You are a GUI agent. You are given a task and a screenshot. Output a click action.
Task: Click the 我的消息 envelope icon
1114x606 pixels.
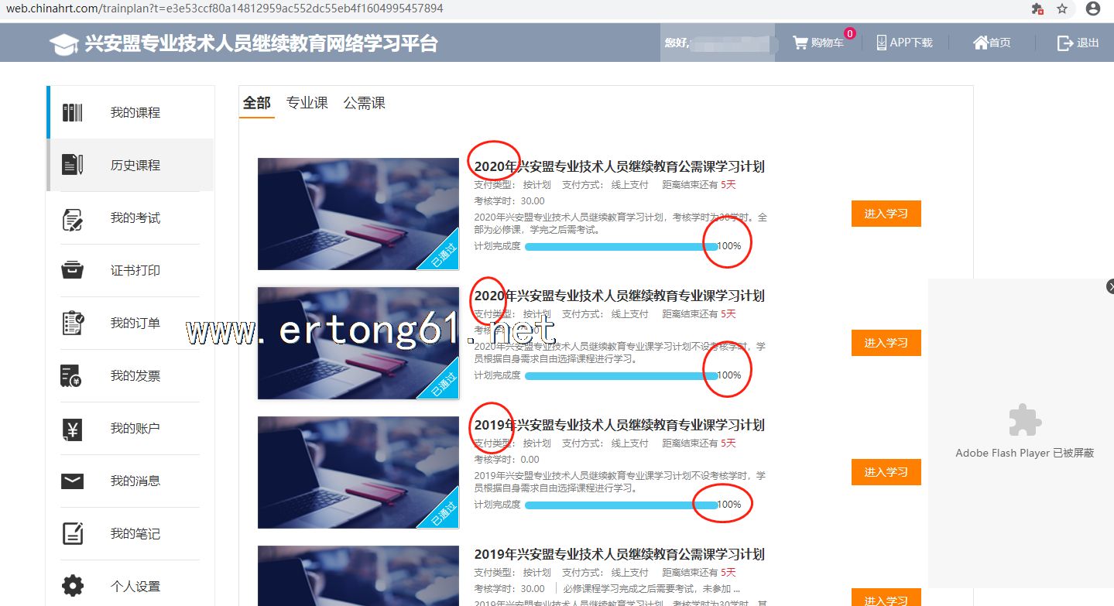[x=73, y=481]
